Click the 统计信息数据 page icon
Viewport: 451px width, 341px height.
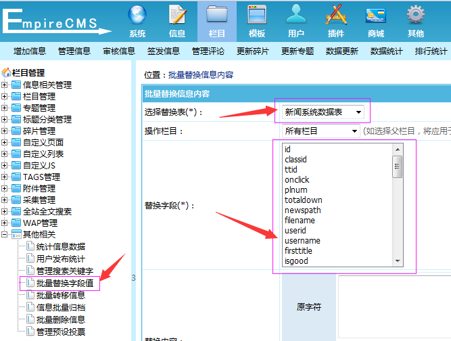click(x=30, y=246)
